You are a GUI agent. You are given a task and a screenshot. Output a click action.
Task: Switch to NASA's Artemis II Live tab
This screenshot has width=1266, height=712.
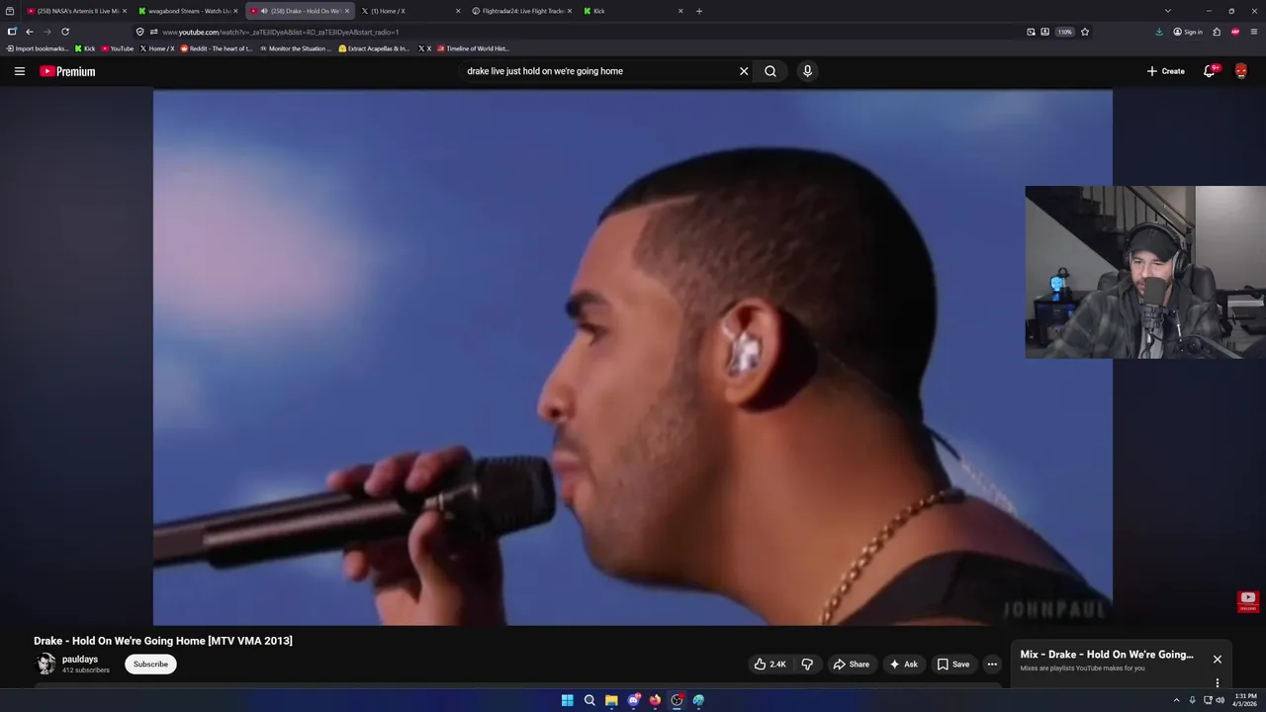76,11
